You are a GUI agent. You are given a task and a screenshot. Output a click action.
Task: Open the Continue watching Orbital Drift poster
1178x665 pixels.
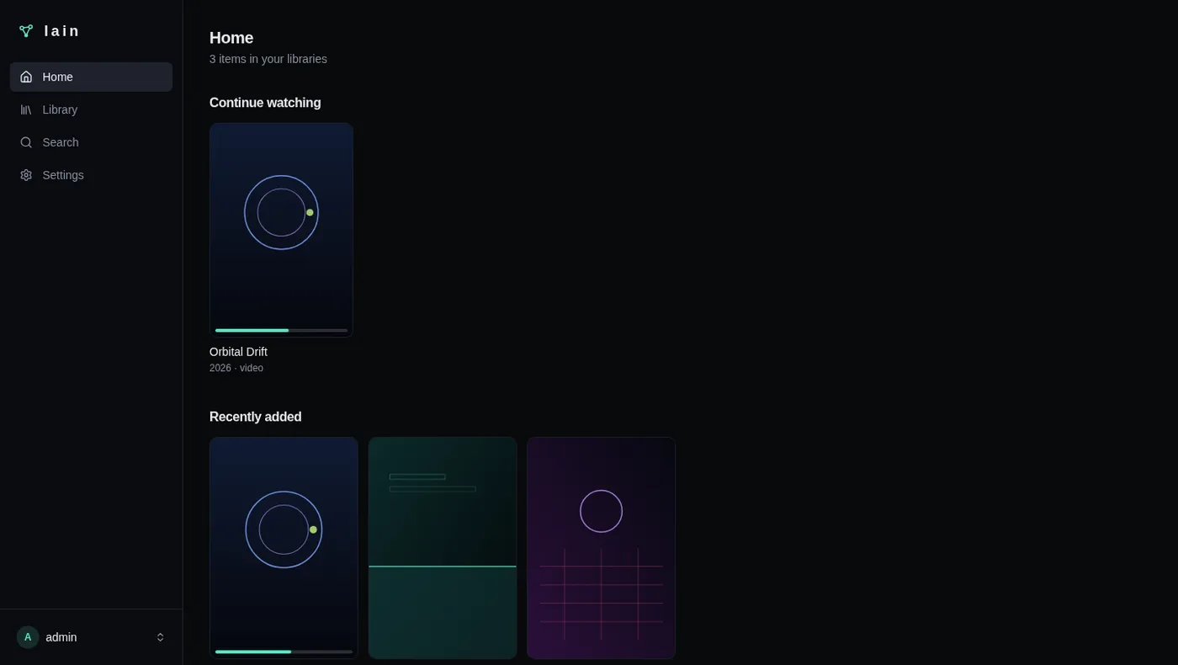point(281,230)
